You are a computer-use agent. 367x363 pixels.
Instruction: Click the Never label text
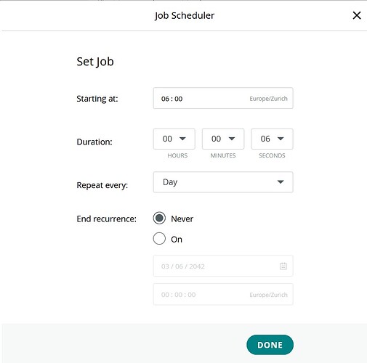click(182, 219)
